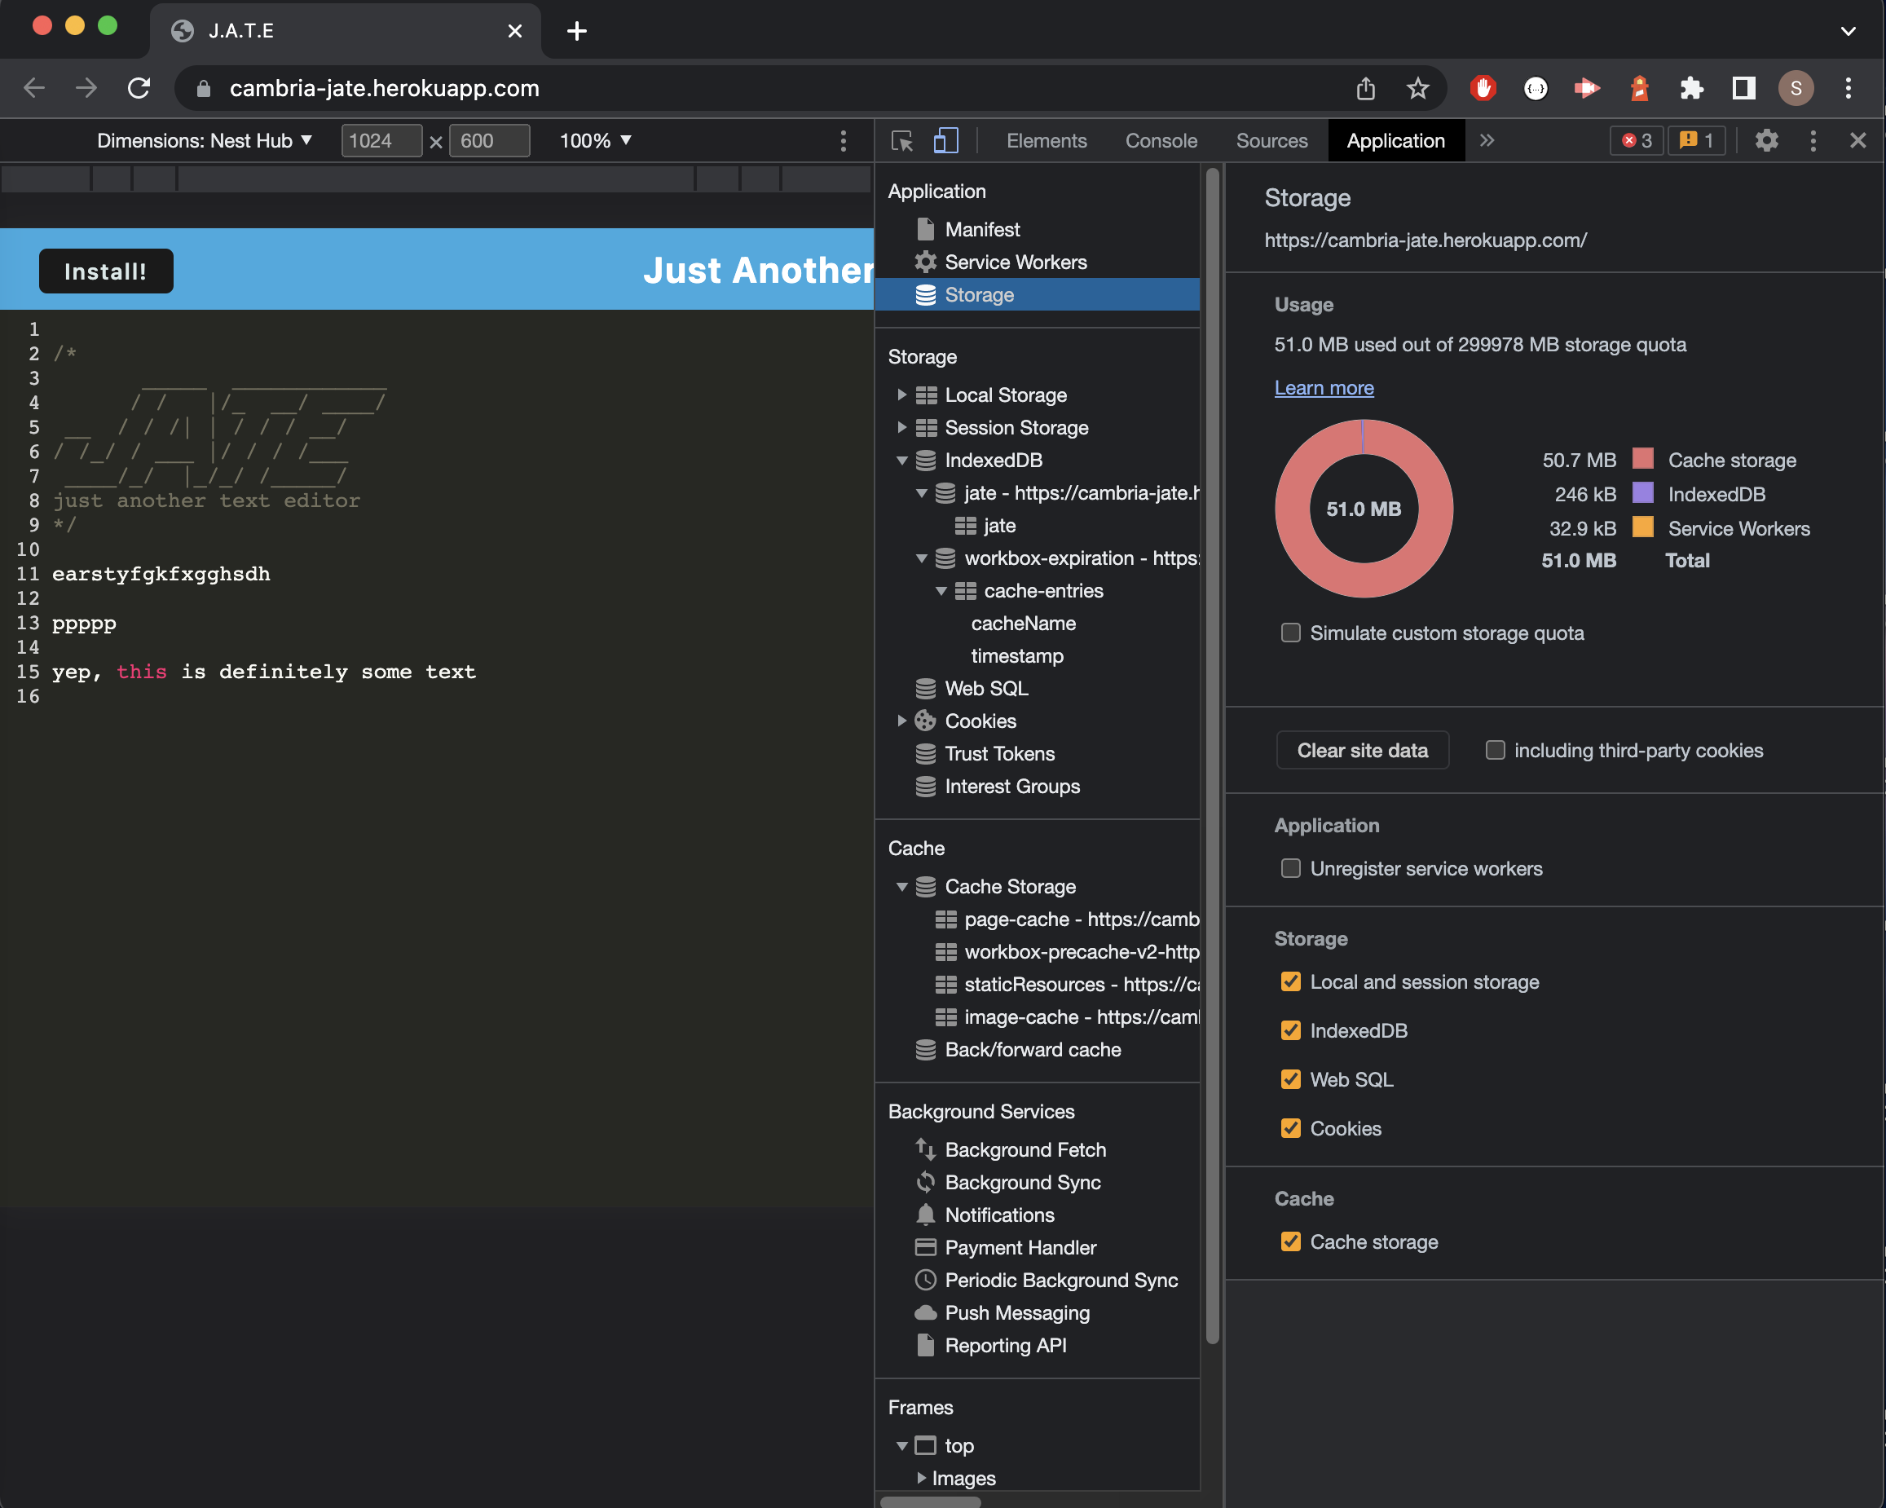Image resolution: width=1886 pixels, height=1508 pixels.
Task: Click the viewport width input showing 1024
Action: pyautogui.click(x=381, y=140)
